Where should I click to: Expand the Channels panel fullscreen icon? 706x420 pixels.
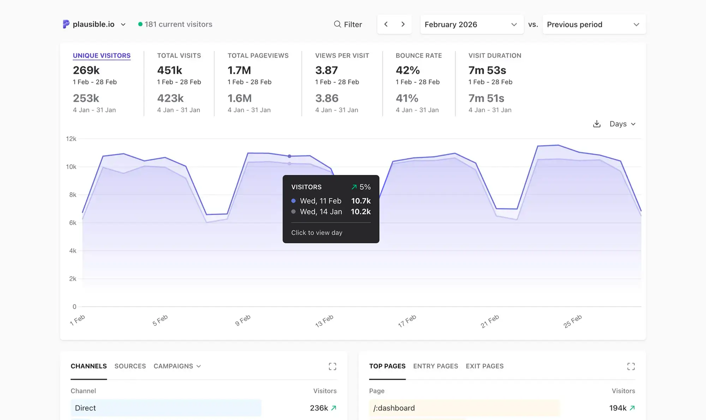point(332,366)
